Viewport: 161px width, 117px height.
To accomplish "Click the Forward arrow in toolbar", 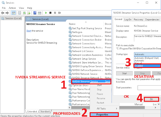I will click(x=7, y=13).
